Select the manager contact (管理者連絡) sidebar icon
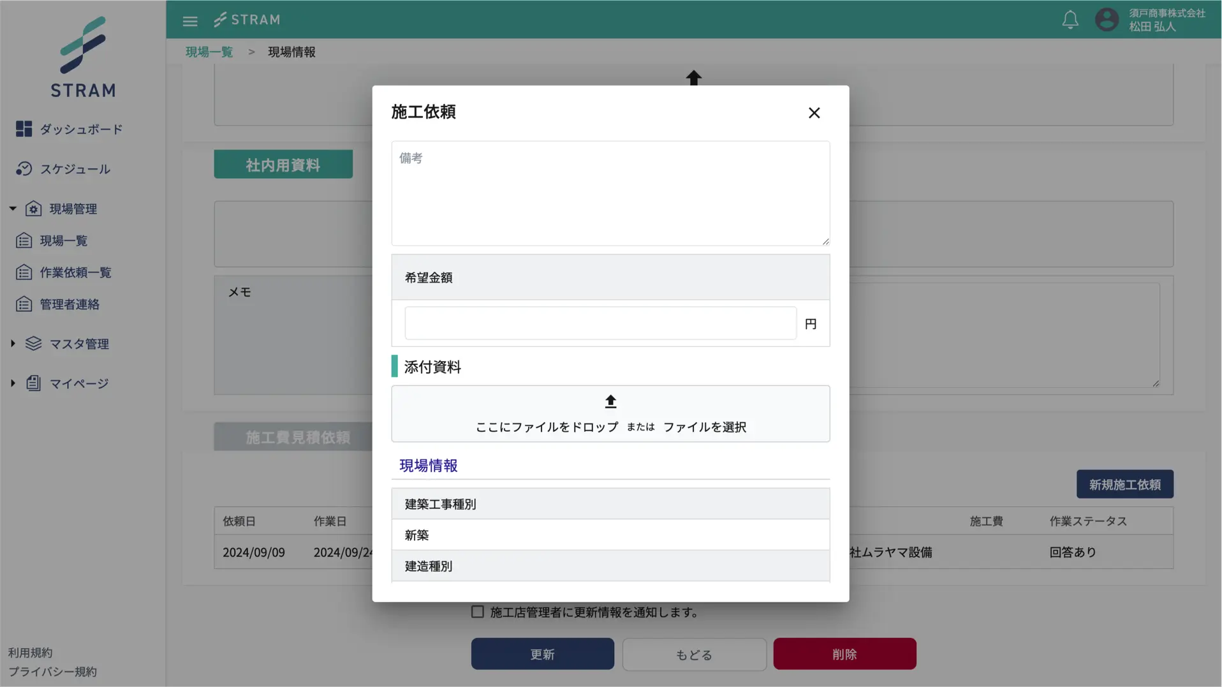Screen dimensions: 1222x687 (24, 304)
